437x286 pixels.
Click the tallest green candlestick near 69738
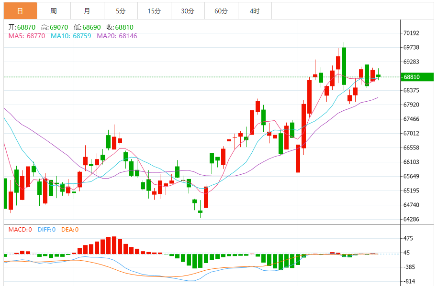click(344, 66)
